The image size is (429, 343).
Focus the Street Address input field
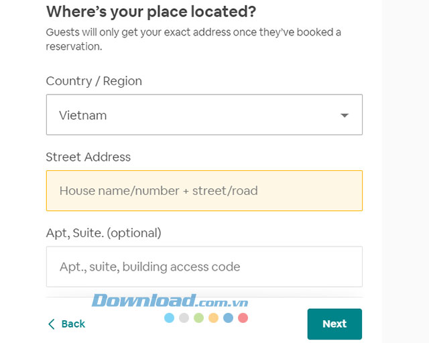pos(204,191)
